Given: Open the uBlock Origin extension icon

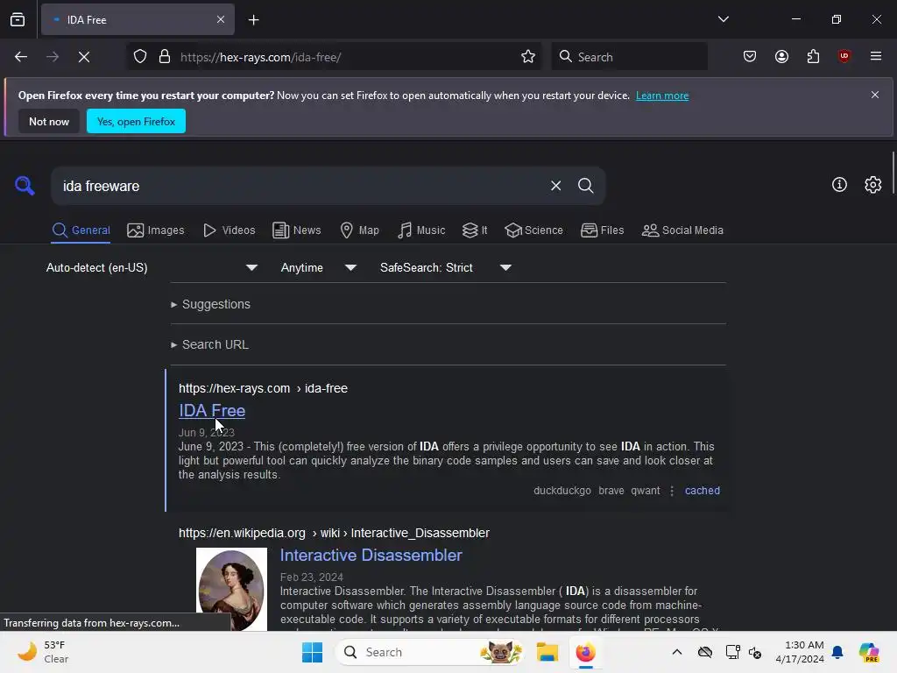Looking at the screenshot, I should point(844,56).
